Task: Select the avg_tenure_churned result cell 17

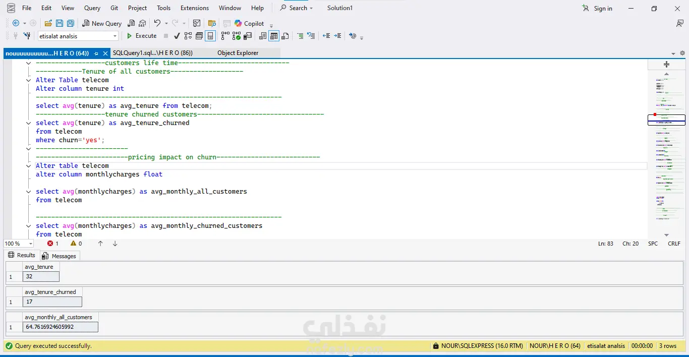Action: (x=52, y=302)
